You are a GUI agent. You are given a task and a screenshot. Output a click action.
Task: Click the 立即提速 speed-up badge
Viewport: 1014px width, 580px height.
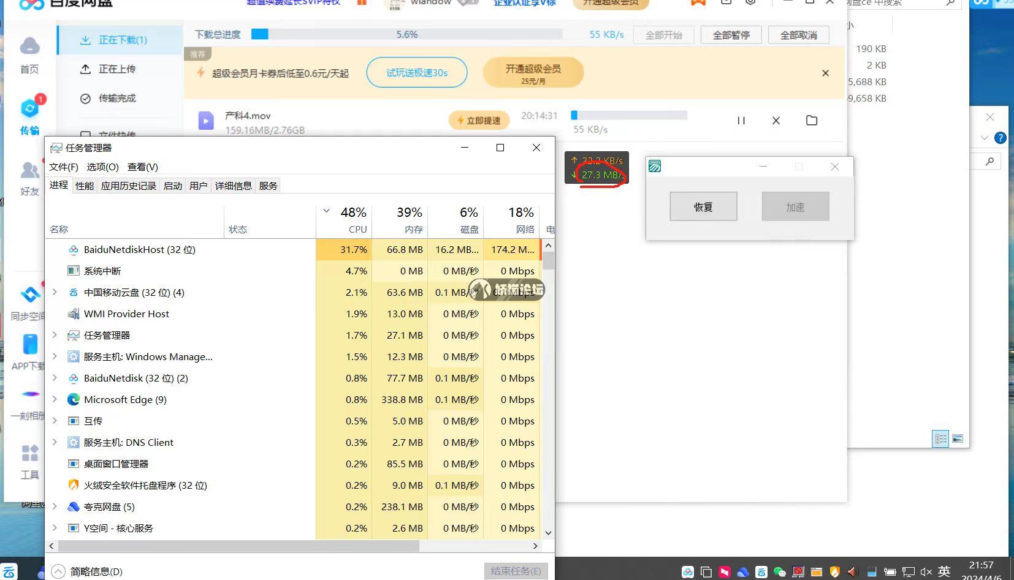[479, 121]
